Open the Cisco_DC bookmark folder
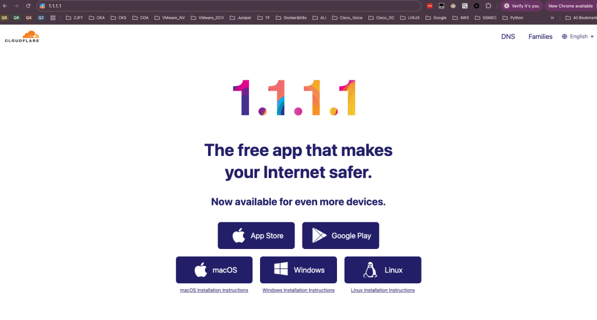The image size is (597, 320). click(381, 18)
